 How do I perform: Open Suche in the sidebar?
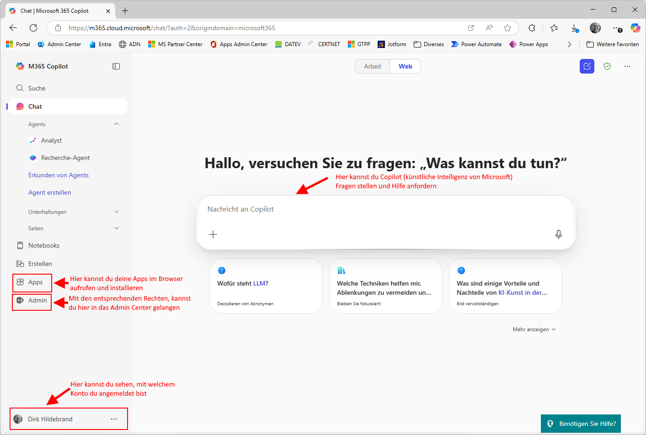[37, 88]
